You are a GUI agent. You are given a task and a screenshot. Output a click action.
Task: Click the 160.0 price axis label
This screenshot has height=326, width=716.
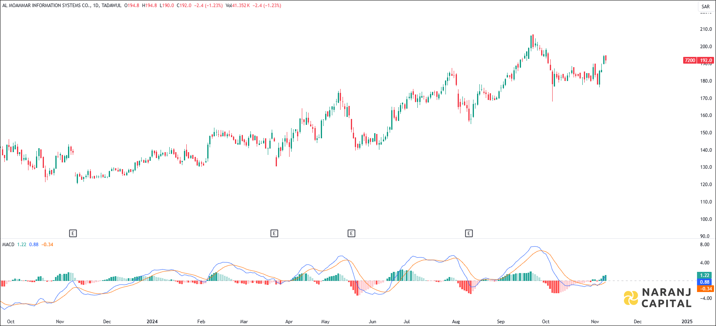[706, 115]
